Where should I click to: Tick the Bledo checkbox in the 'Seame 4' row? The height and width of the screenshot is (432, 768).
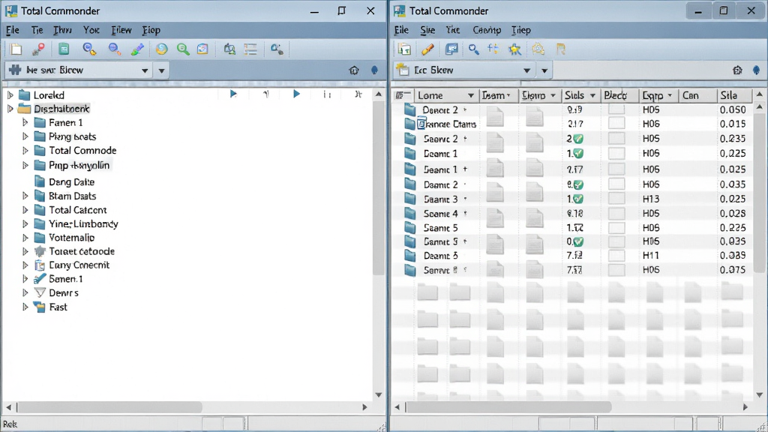tap(616, 214)
